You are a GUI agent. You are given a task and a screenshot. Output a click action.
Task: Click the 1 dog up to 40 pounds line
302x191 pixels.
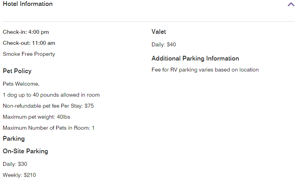(x=51, y=95)
